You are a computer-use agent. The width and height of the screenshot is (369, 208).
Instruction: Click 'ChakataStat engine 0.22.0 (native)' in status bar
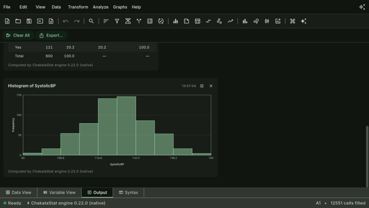[x=66, y=203]
